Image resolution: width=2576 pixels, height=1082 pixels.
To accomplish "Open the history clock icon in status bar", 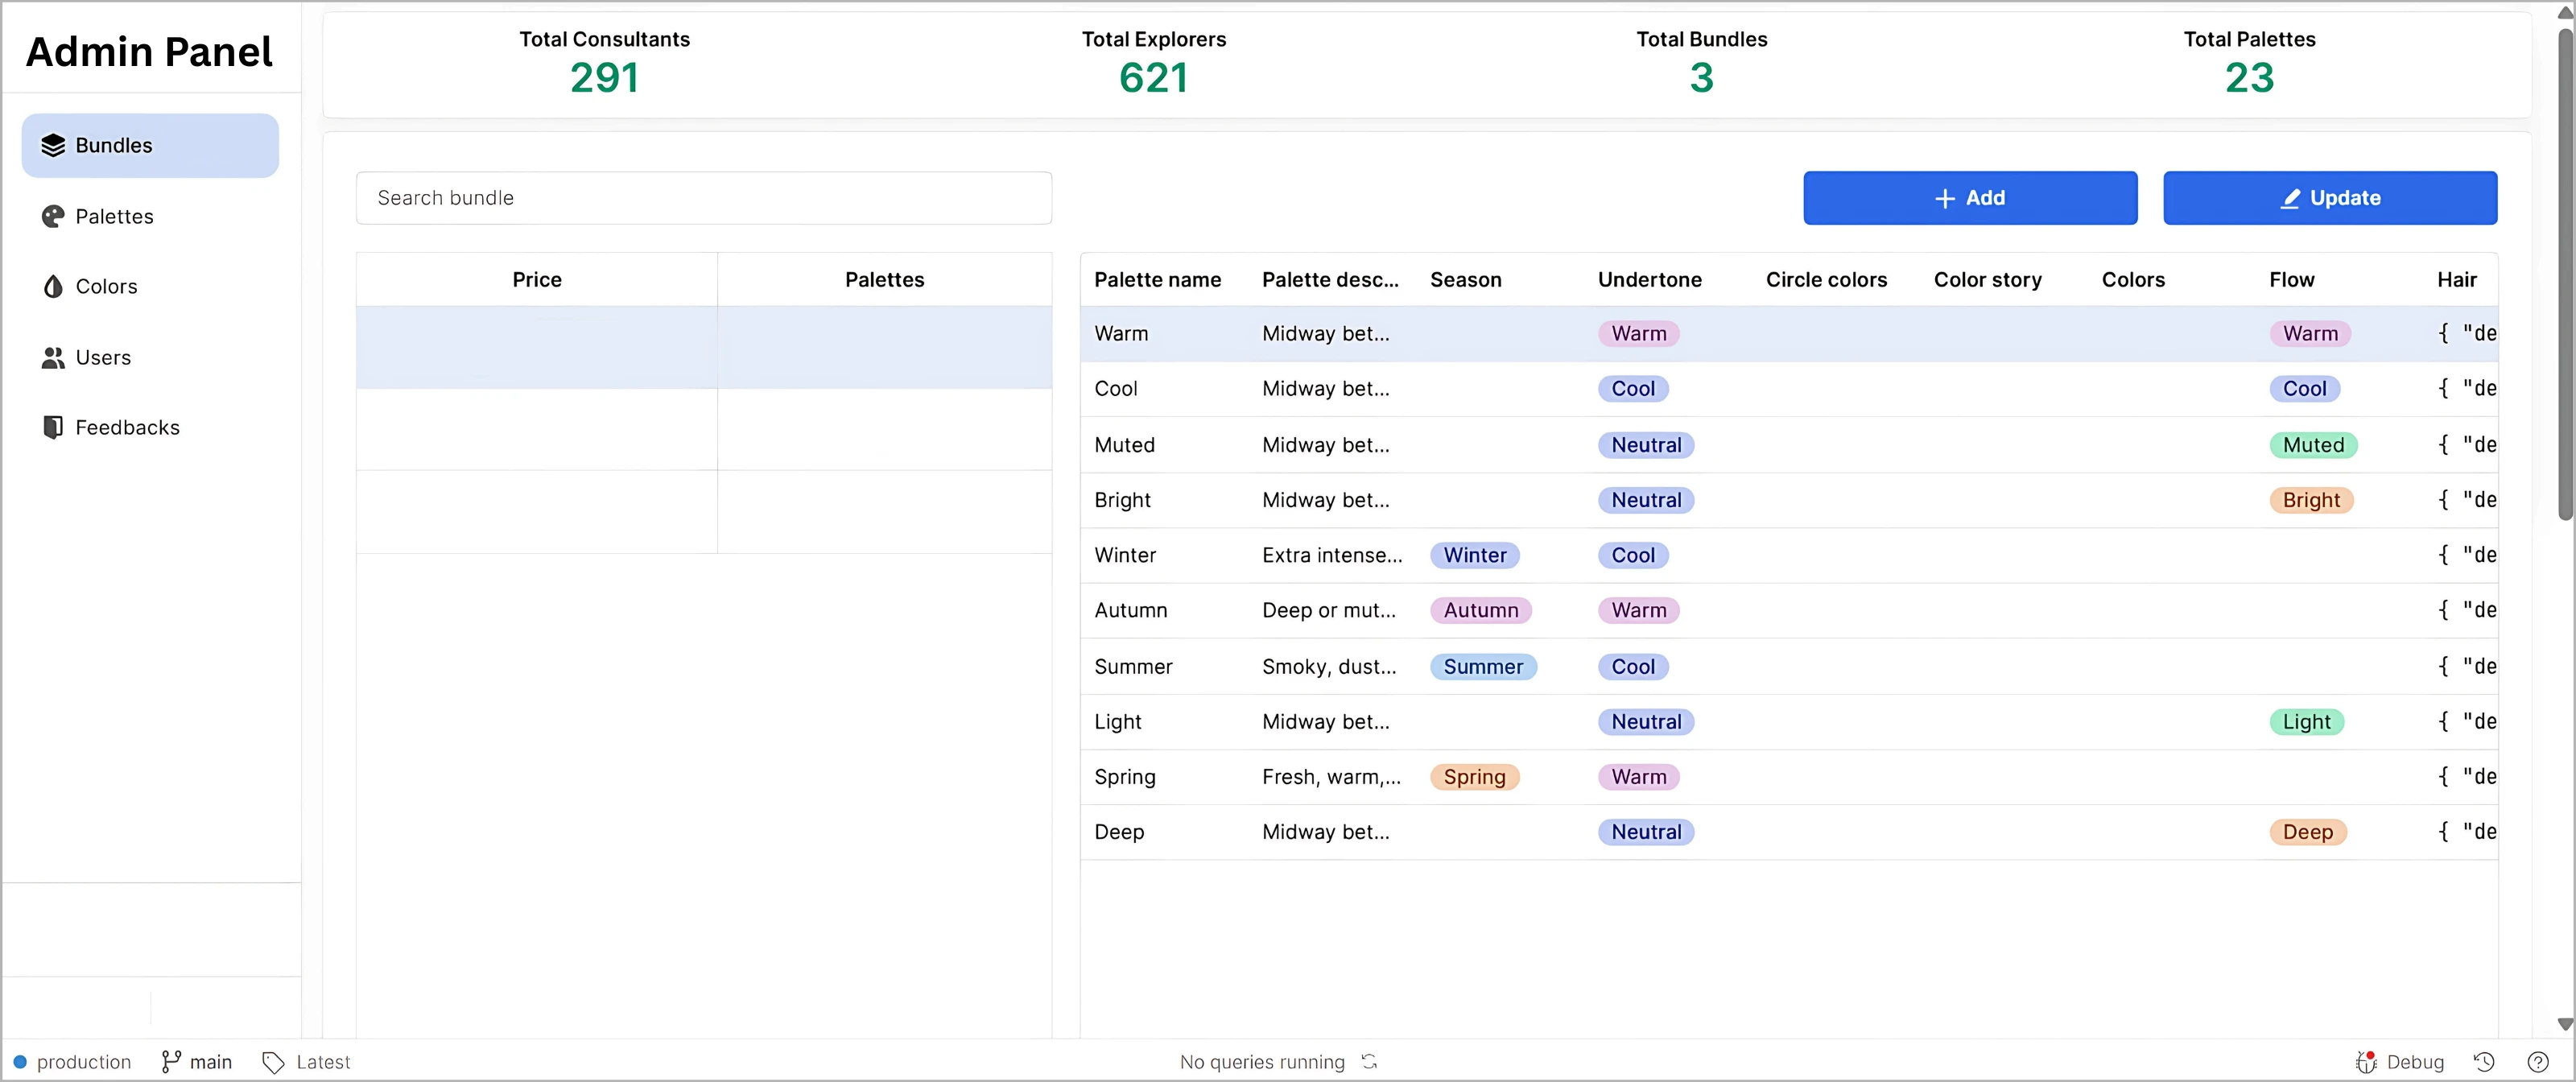I will (2484, 1062).
